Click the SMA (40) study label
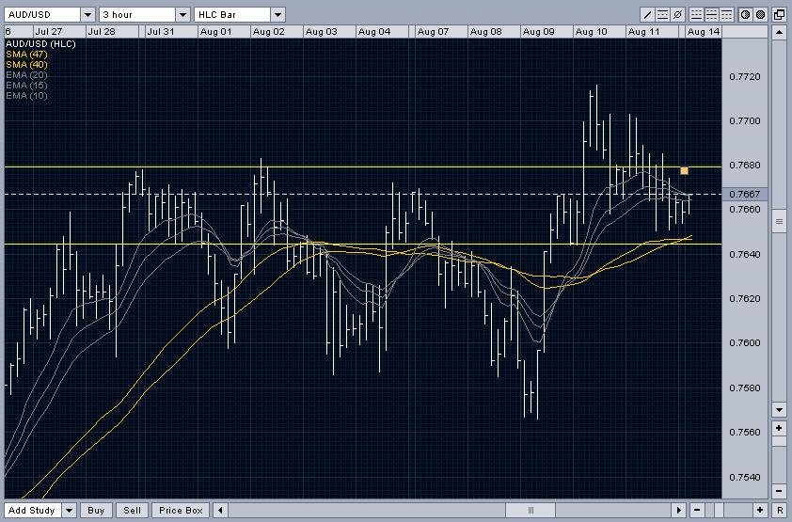This screenshot has width=792, height=522. coord(26,65)
